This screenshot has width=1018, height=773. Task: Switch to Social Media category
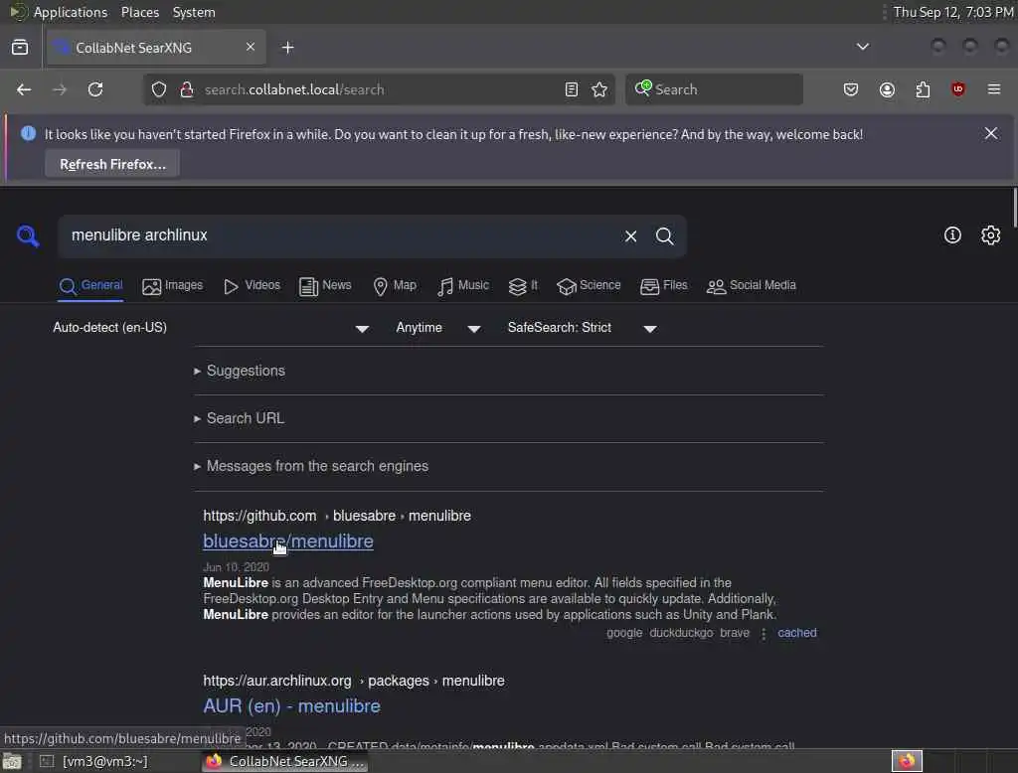tap(751, 286)
